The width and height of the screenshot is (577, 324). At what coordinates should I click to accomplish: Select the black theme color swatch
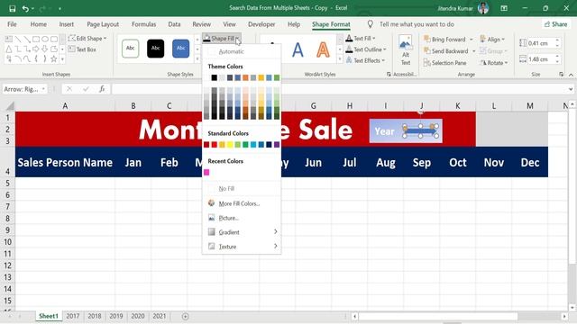[x=215, y=77]
